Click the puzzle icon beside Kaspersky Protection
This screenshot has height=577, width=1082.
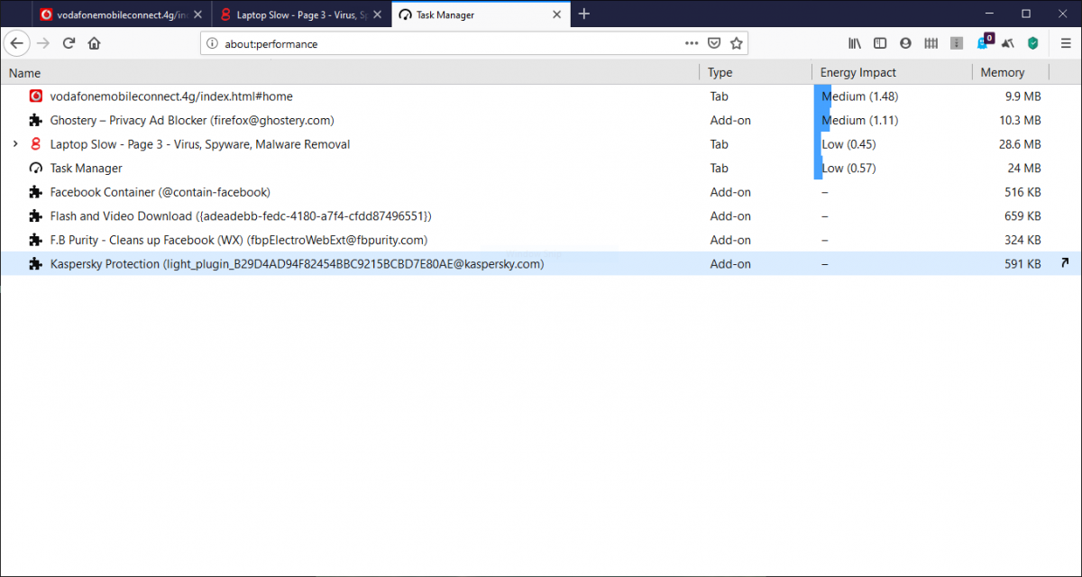[x=35, y=264]
